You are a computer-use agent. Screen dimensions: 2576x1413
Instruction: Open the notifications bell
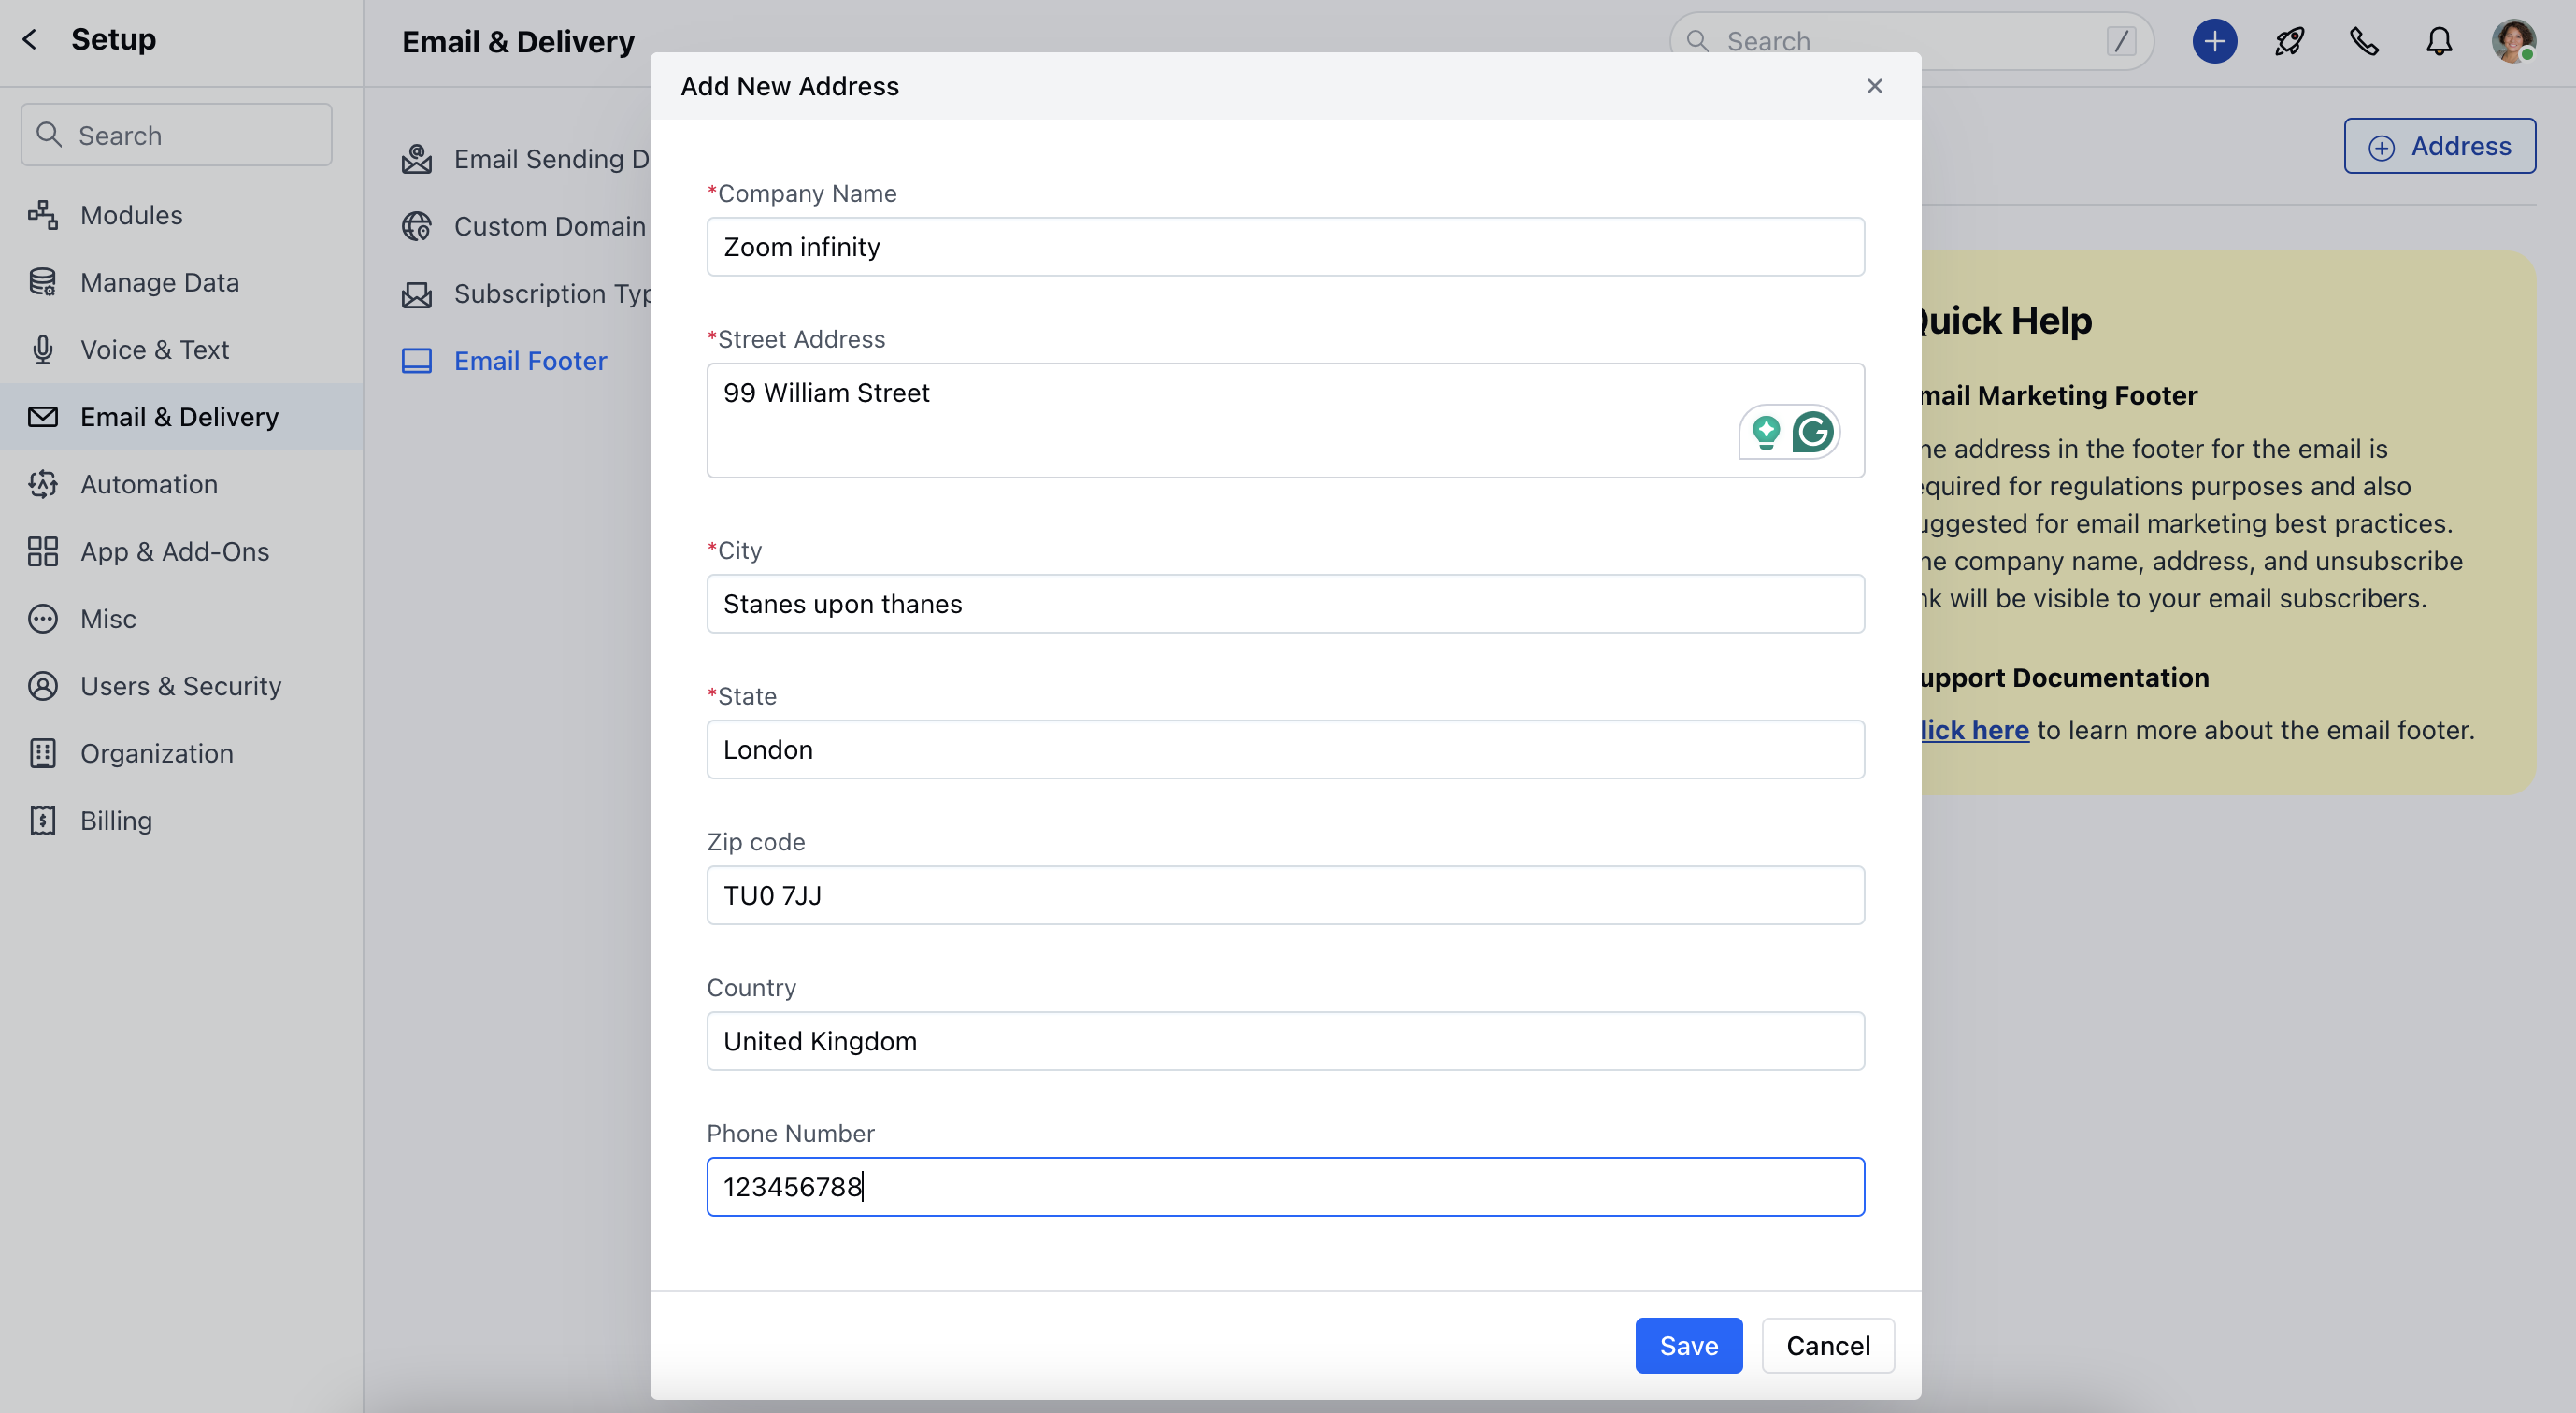(2439, 41)
